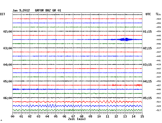Screen dimensions: 162x123
Task: Click the "04:00" CET time label
Action: point(8,65)
